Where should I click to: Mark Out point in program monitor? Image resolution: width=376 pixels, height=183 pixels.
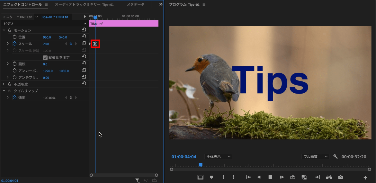tap(234, 177)
